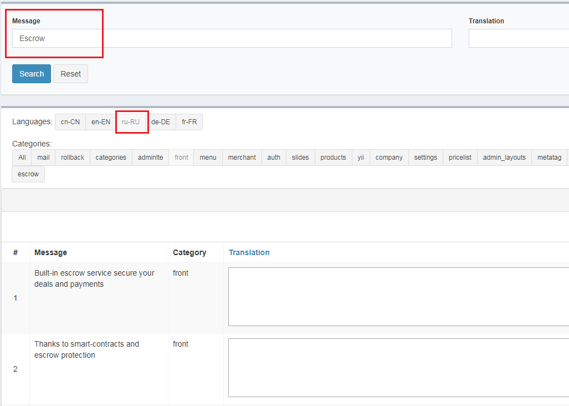The image size is (569, 406).
Task: Filter by the adminlte category
Action: click(150, 158)
